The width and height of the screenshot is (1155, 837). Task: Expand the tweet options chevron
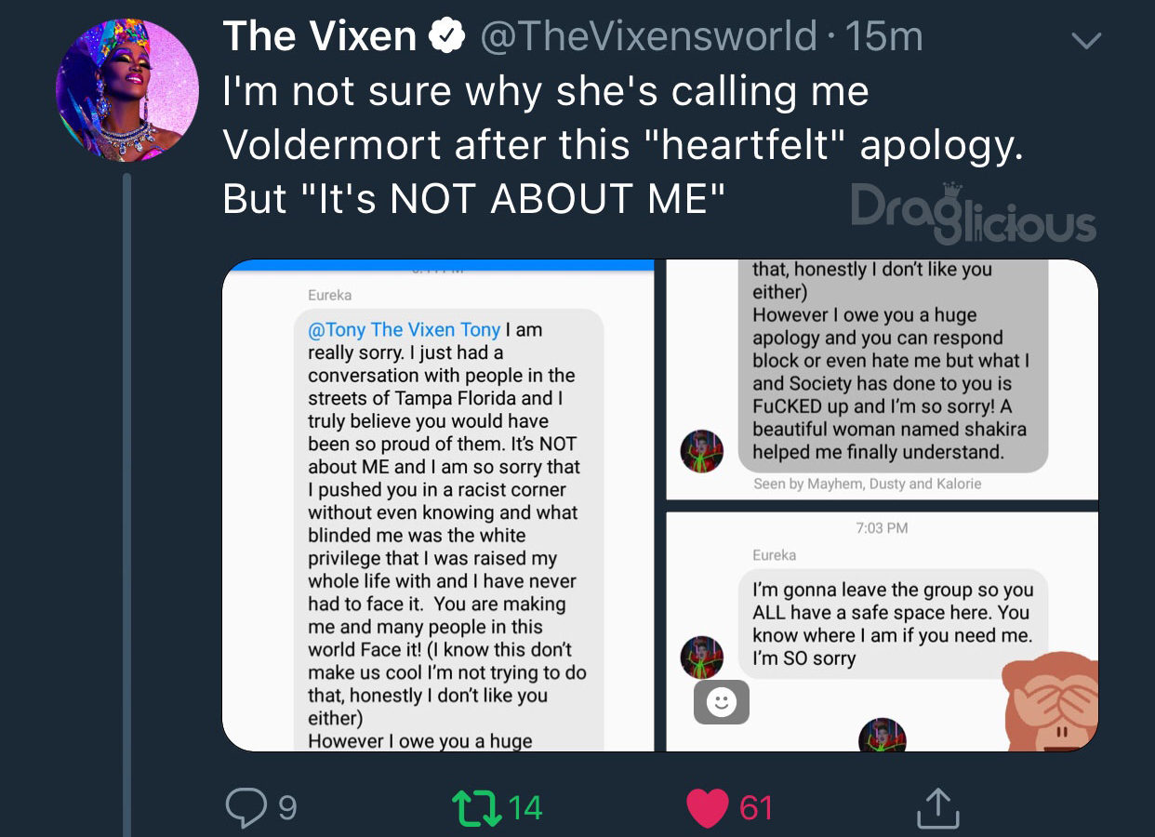pos(1086,41)
